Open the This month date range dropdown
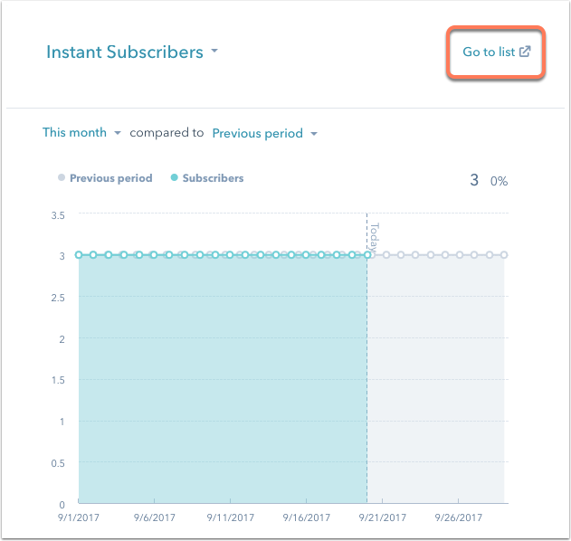 81,132
